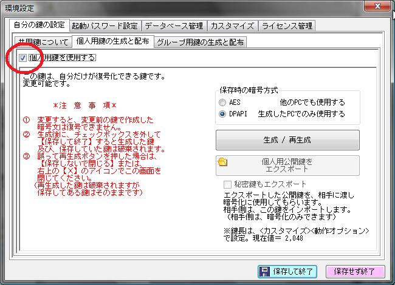Open the グループ用鍵の生成と配布 sub-tab

point(201,42)
